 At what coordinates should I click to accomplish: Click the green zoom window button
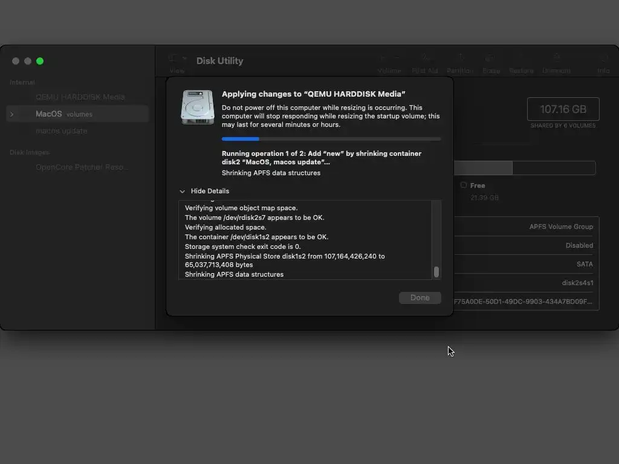[x=40, y=61]
